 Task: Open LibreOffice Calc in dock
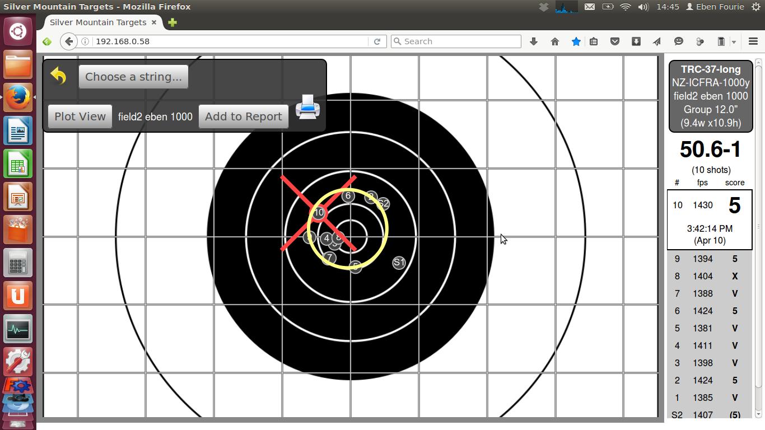click(x=18, y=165)
